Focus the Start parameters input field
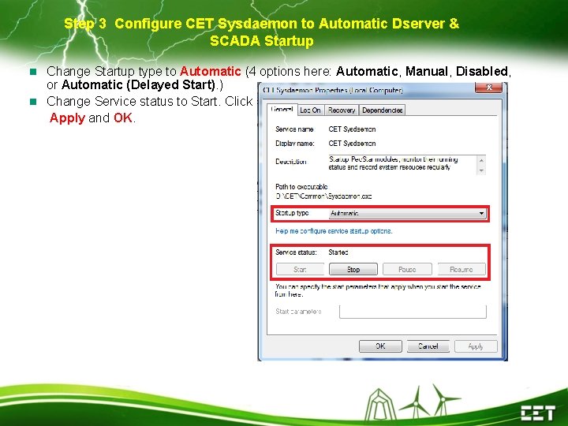This screenshot has width=568, height=426. point(413,312)
